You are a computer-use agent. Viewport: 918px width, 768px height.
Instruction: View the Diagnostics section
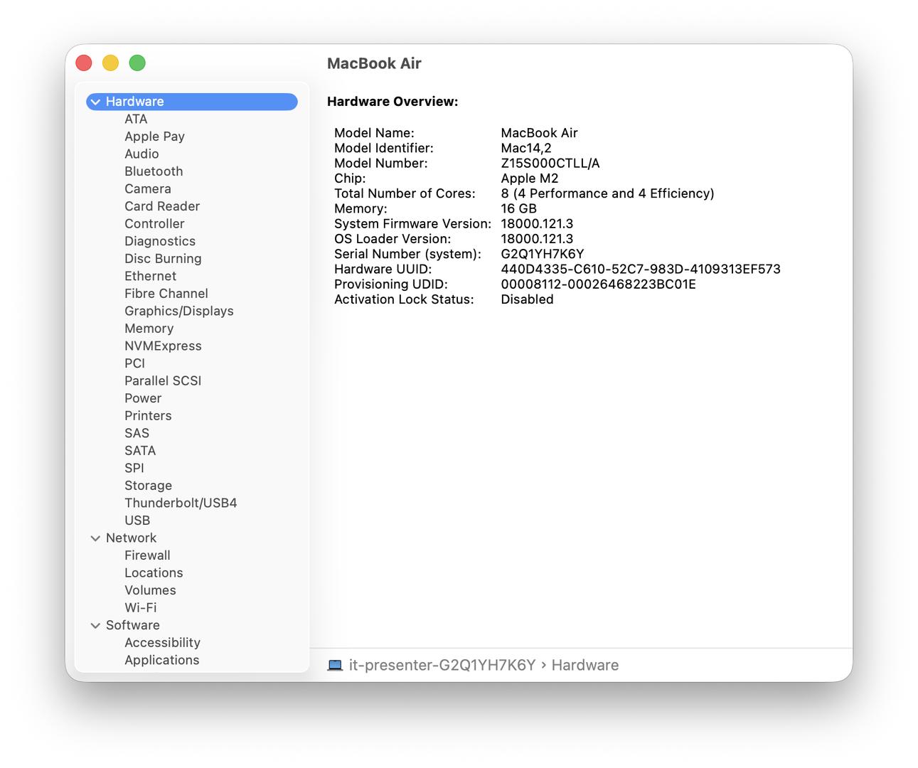coord(160,241)
